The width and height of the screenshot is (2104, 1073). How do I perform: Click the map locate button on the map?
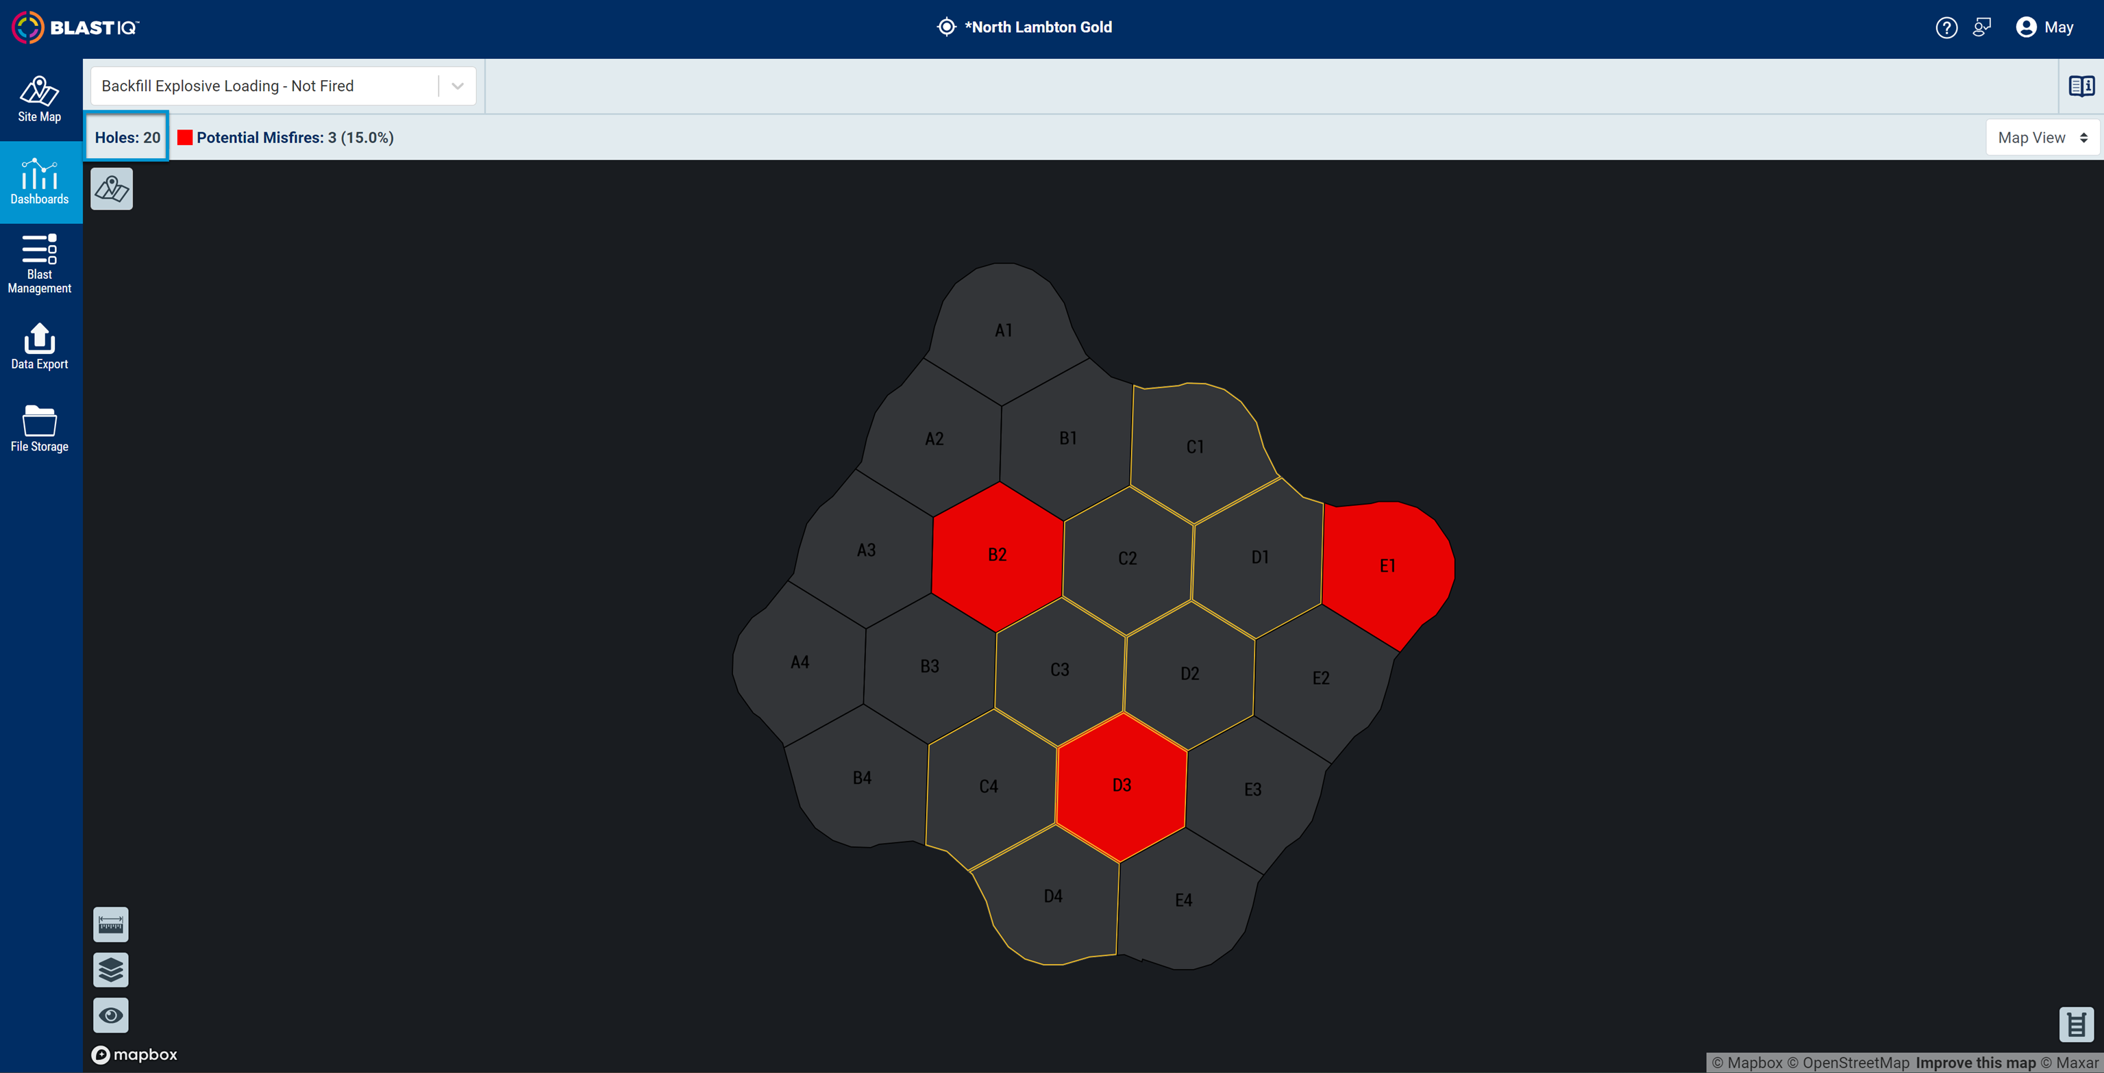[112, 190]
